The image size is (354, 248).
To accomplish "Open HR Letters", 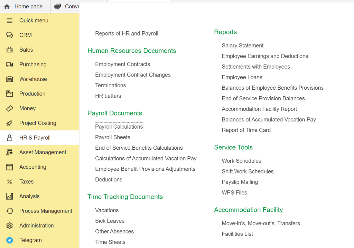I will pos(108,96).
